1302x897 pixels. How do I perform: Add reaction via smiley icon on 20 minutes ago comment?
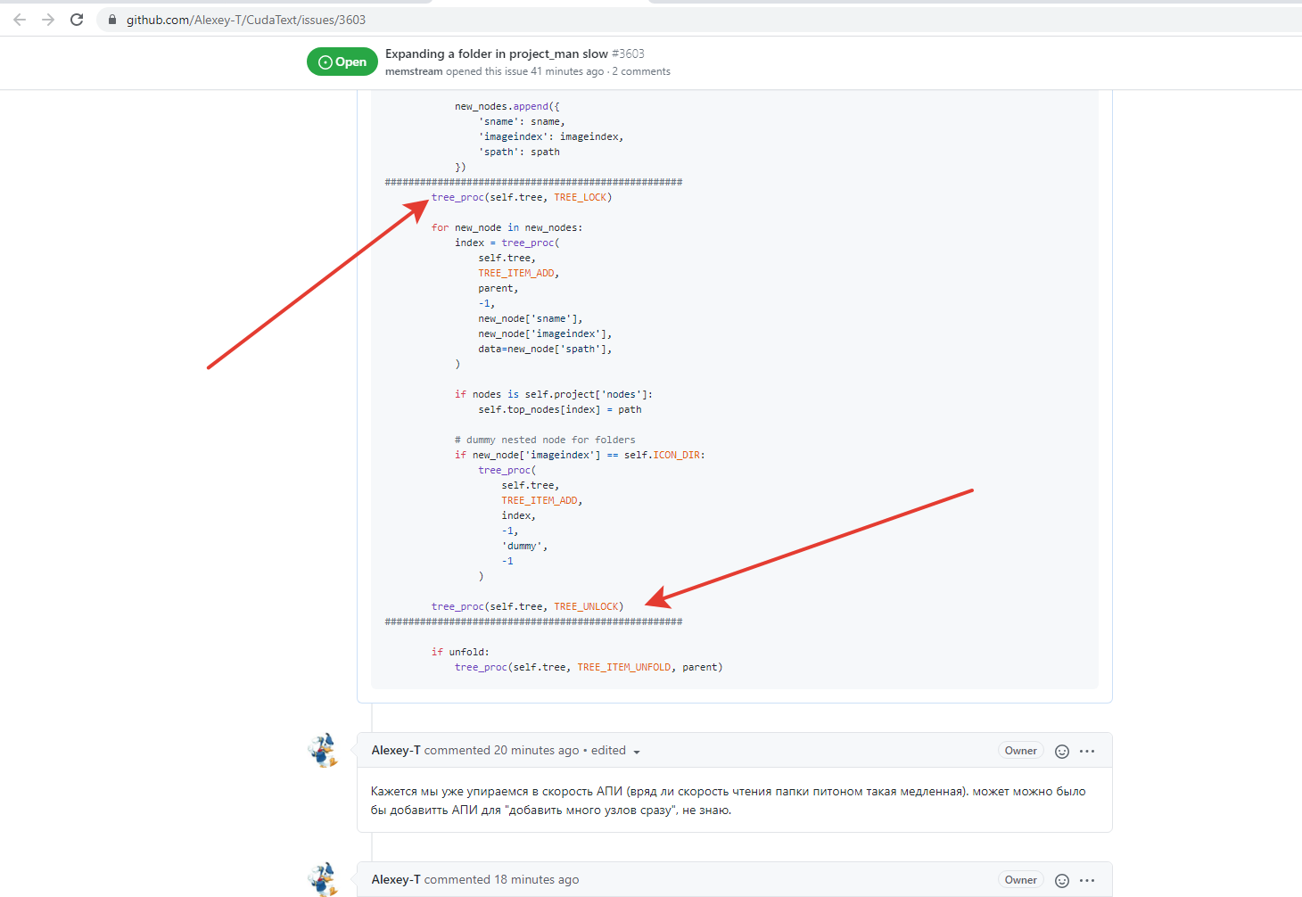click(1062, 751)
